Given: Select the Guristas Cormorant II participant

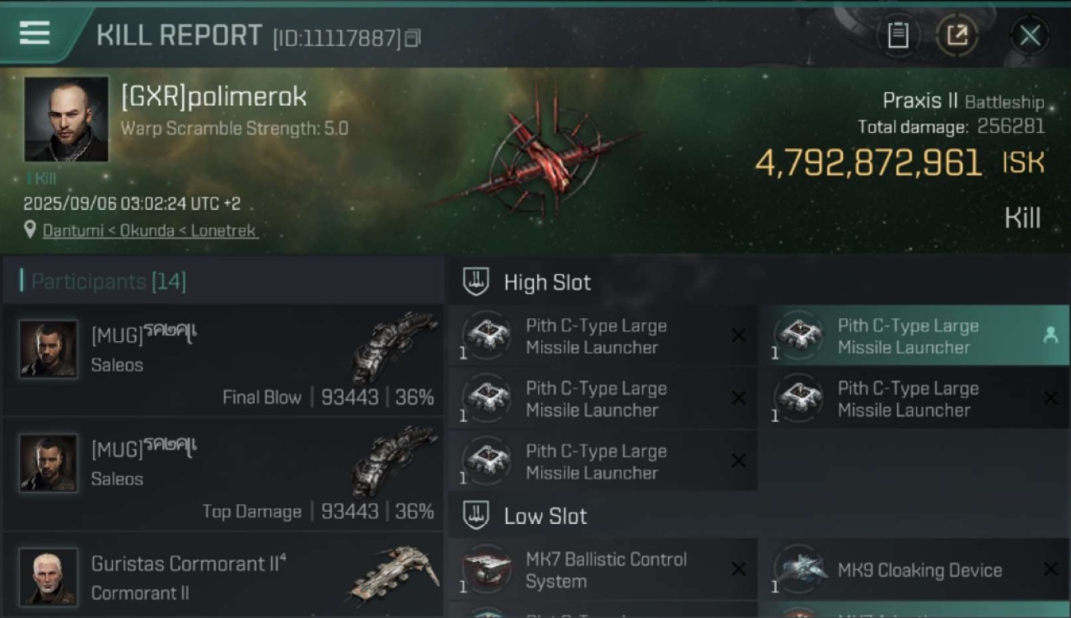Looking at the screenshot, I should [222, 575].
